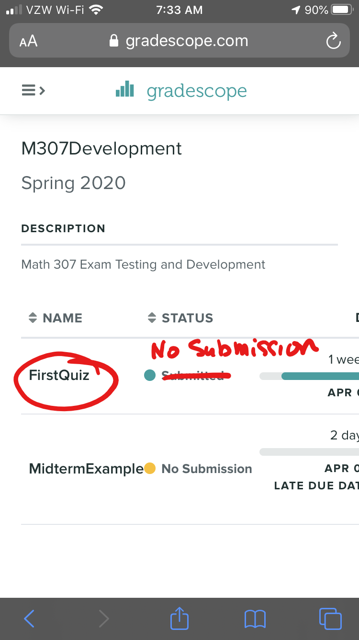Click the yellow status dot for MidtermExample
Image resolution: width=359 pixels, height=640 pixels.
tap(150, 468)
